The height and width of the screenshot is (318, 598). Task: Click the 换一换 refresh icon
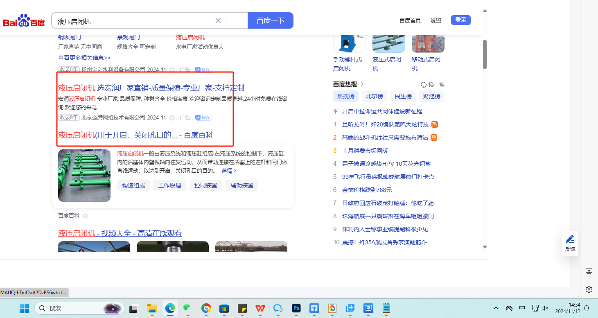(424, 85)
